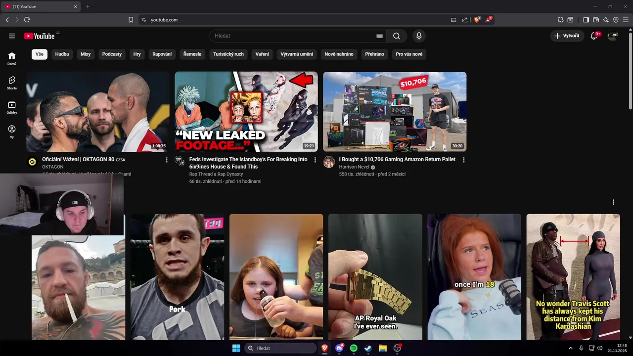Click the YouTube logo
Viewport: 633px width, 356px height.
click(x=39, y=36)
